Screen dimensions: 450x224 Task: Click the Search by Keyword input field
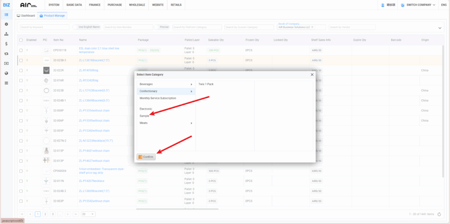(x=44, y=27)
